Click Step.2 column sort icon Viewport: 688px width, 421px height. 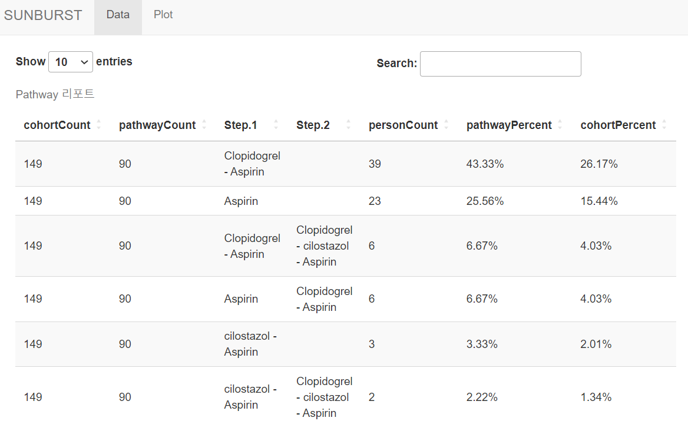click(348, 125)
